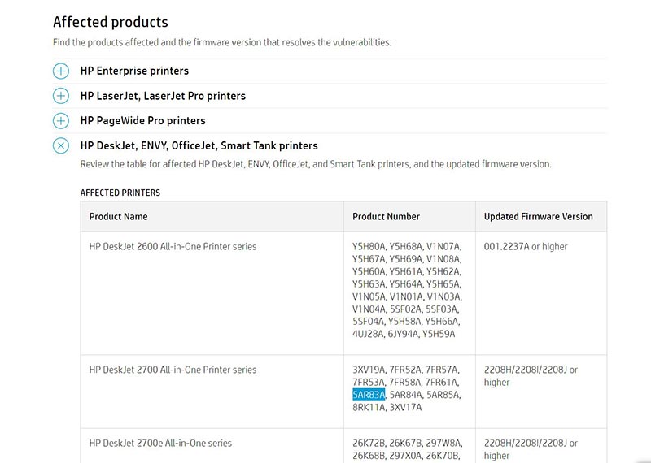Click product number Y5H80A in 2600 row
This screenshot has height=463, width=651.
(x=369, y=247)
